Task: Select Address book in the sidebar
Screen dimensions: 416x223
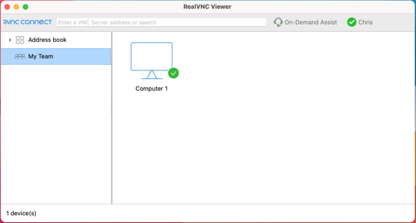Action: pyautogui.click(x=47, y=40)
